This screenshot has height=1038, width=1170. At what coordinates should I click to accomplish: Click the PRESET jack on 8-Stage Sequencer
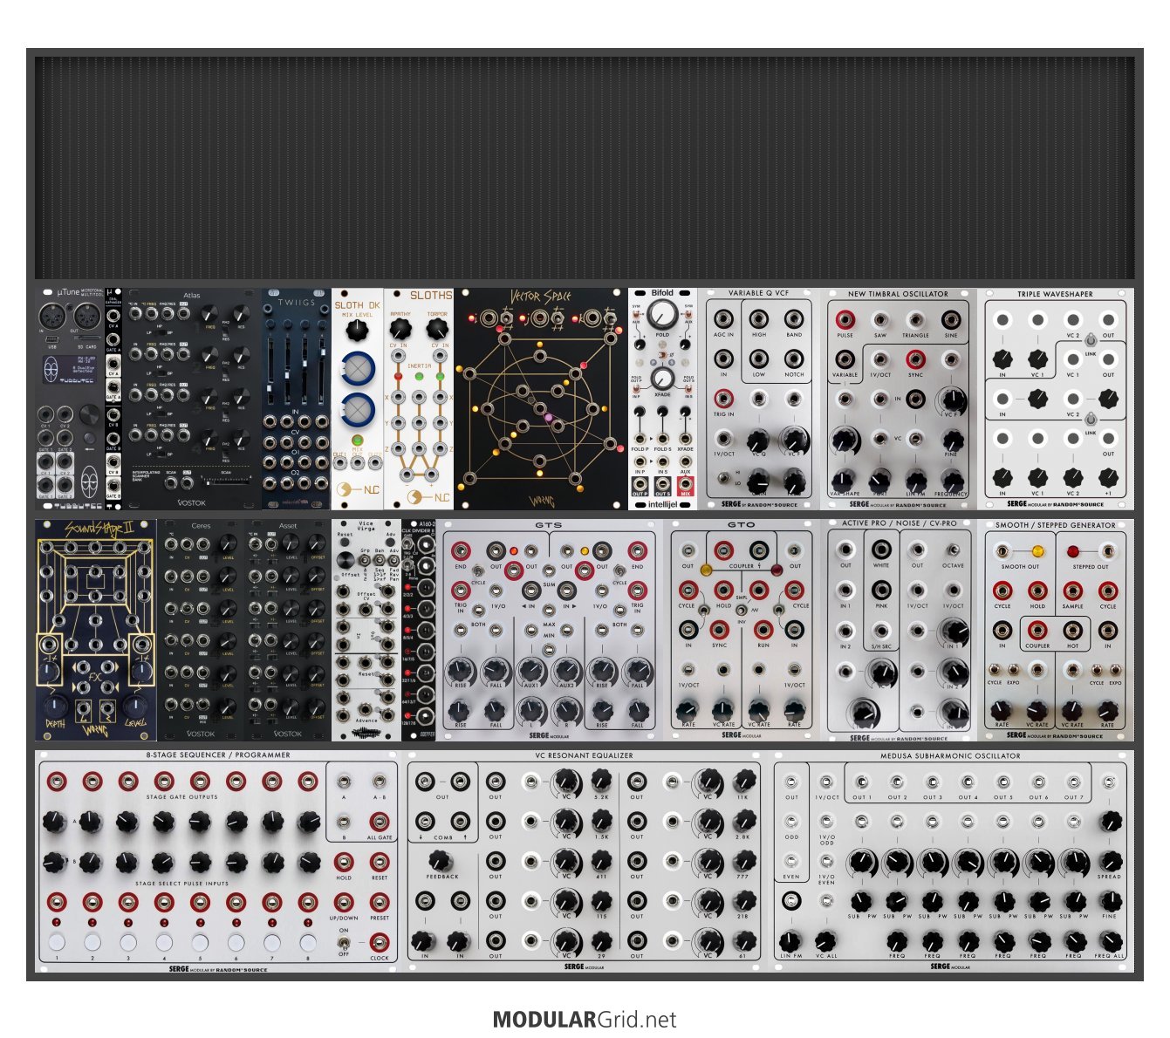pyautogui.click(x=380, y=902)
